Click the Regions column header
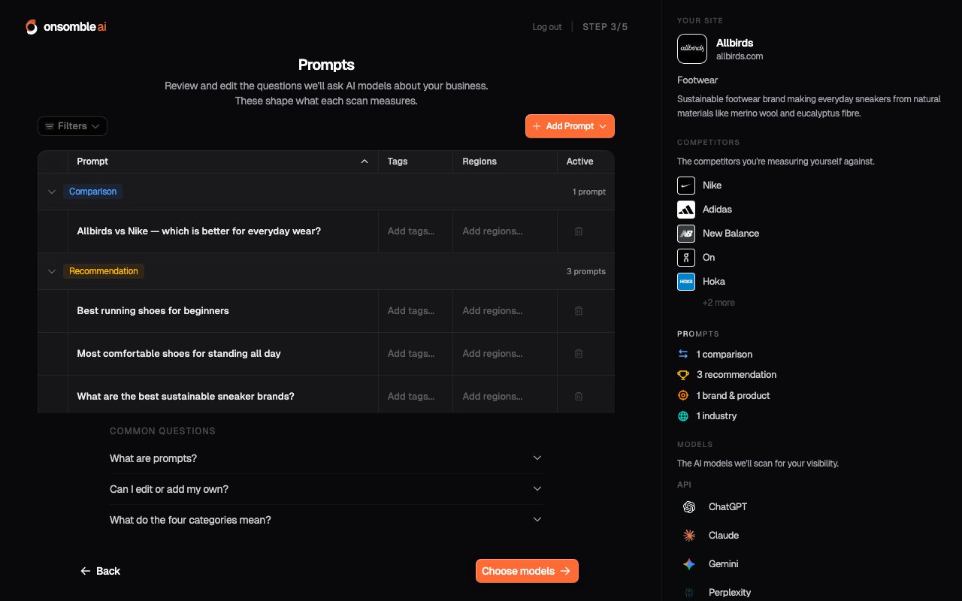 [x=504, y=162]
